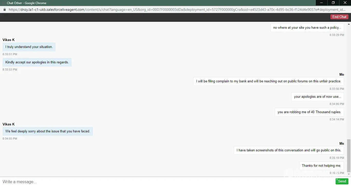
Task: Select the message 'Kindly accept our apologies in this regards.'
Action: click(37, 62)
